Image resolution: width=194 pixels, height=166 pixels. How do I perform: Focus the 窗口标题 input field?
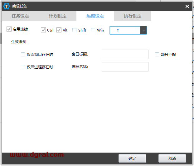point(125,54)
